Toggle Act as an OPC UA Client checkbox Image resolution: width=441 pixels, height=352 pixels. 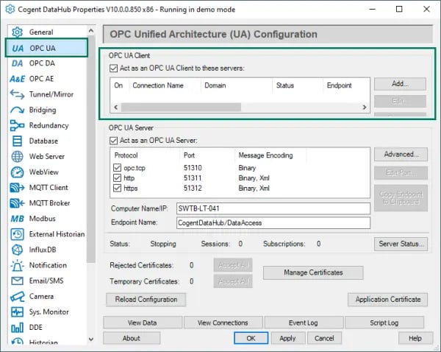click(114, 68)
